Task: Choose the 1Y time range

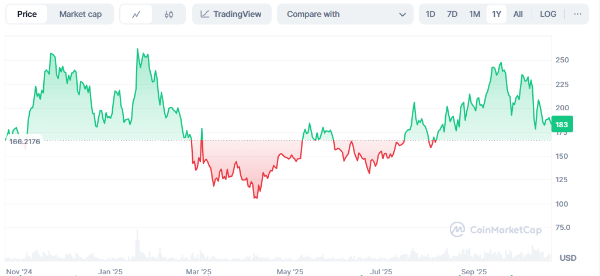Action: [497, 14]
